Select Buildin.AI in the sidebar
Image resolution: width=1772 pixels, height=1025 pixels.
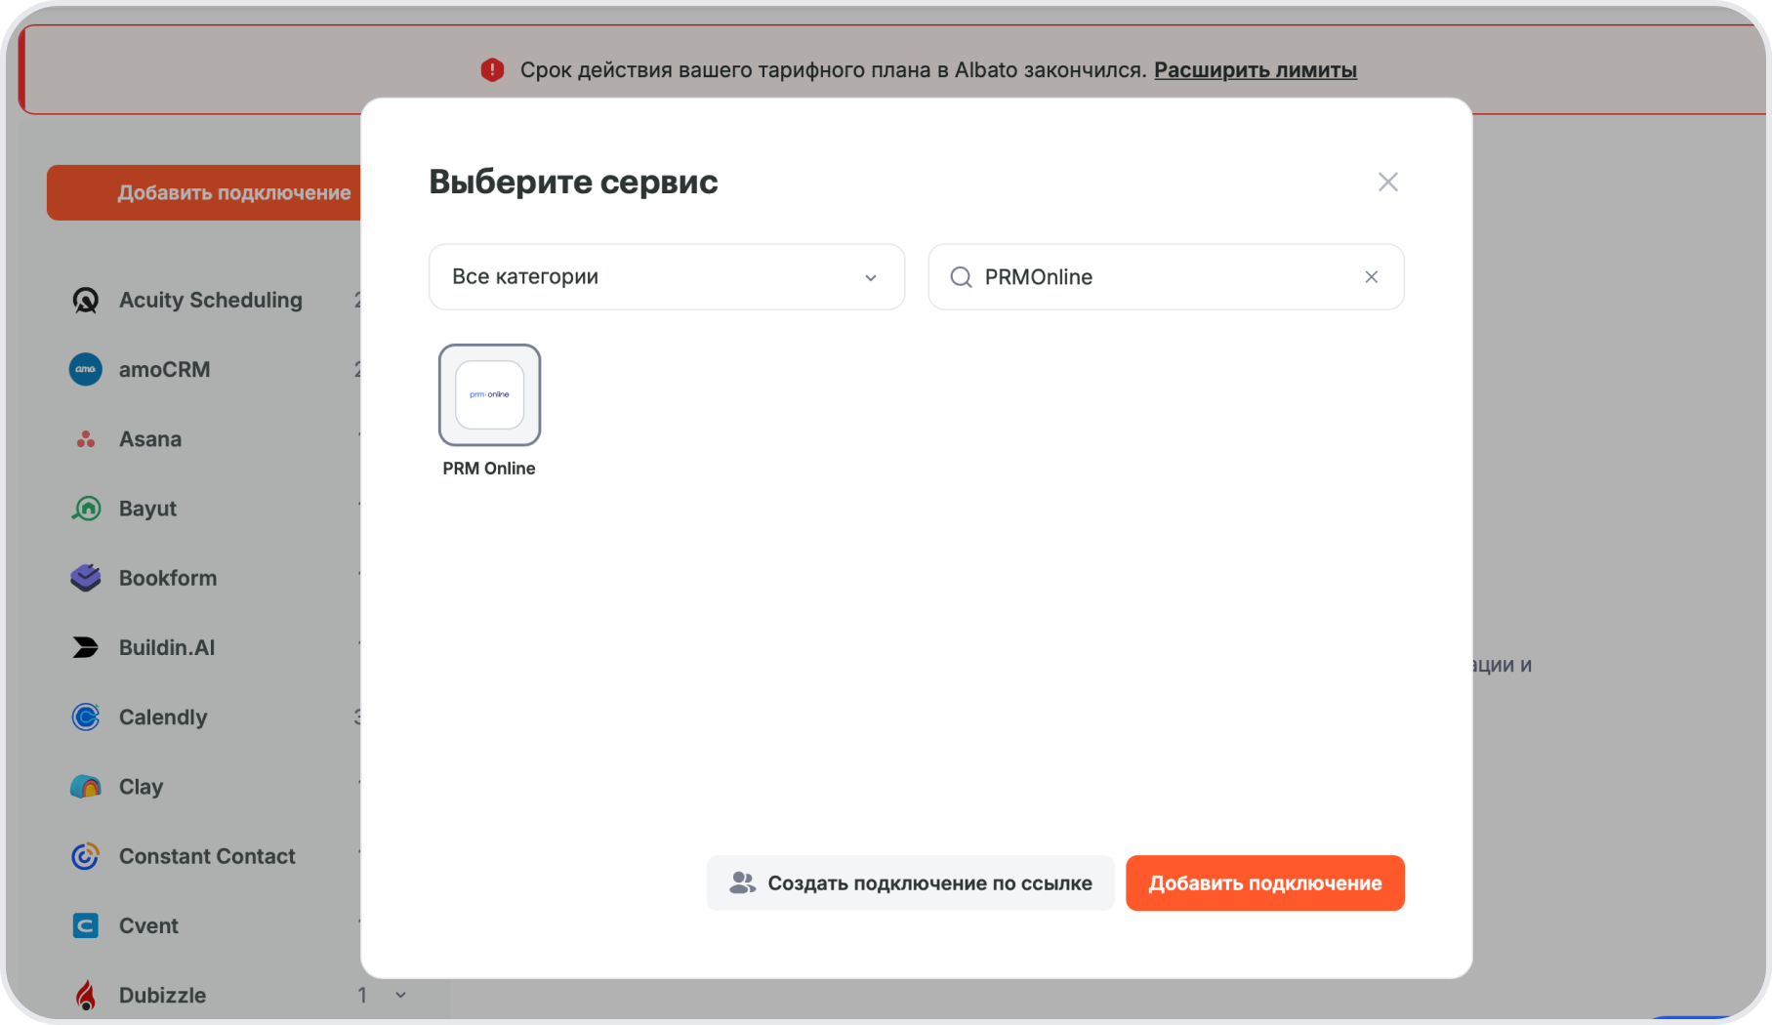point(167,647)
